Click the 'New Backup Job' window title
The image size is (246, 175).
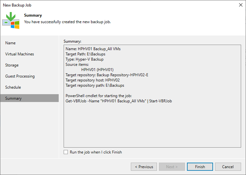click(x=17, y=5)
